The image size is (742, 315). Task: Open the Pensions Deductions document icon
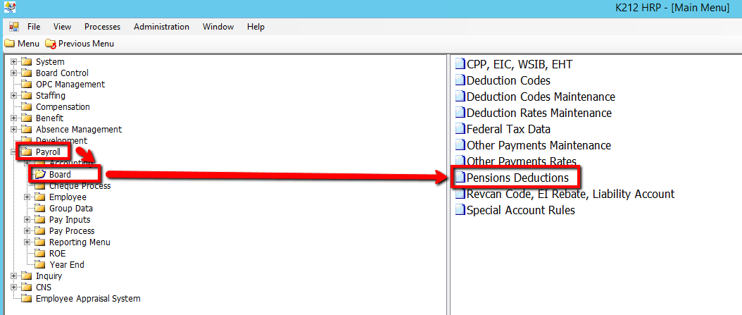coord(460,178)
